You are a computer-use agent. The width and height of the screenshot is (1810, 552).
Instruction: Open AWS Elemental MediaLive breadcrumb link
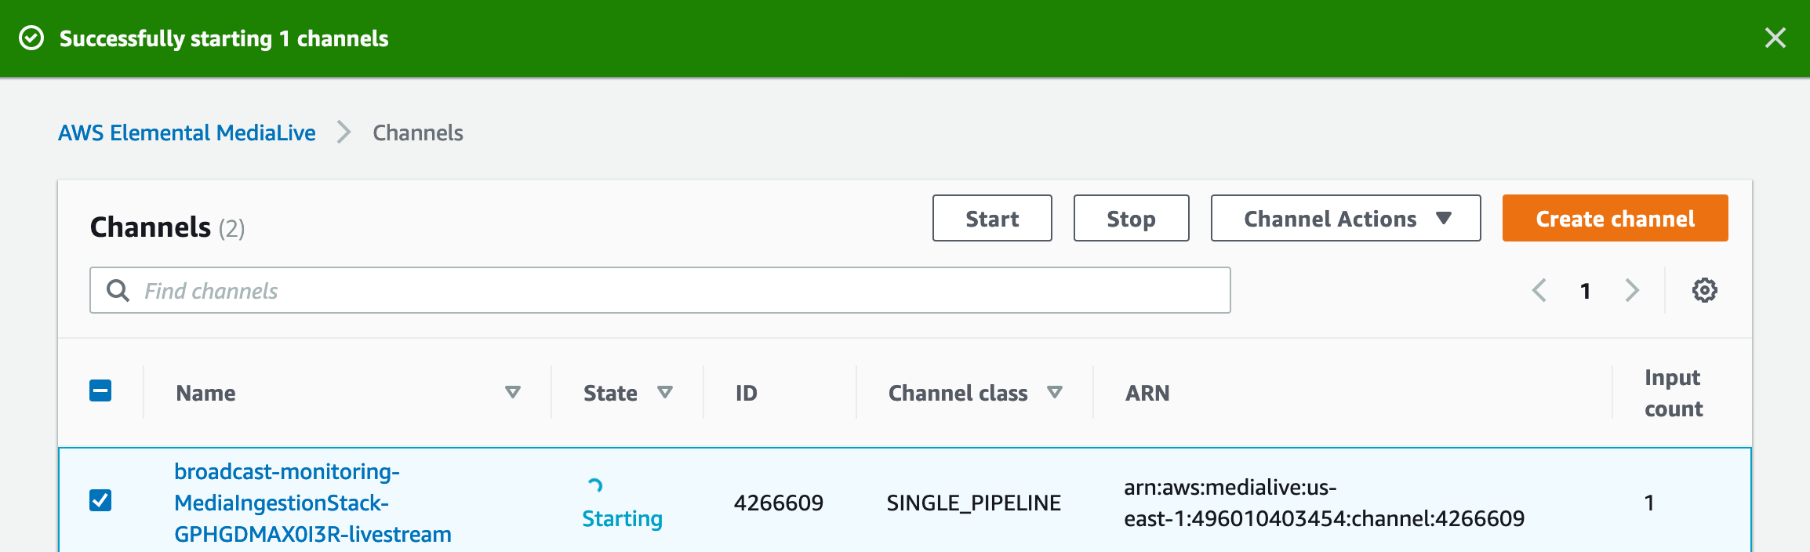pos(187,133)
